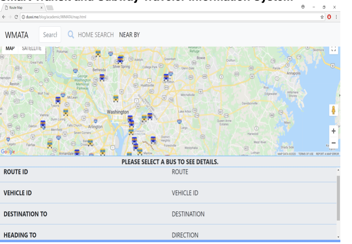
Task: Select the yellow bus near Fairfax
Action: click(x=50, y=145)
